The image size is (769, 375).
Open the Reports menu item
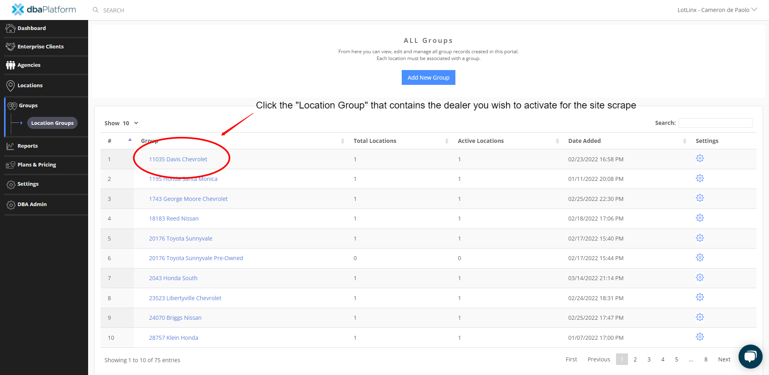28,146
